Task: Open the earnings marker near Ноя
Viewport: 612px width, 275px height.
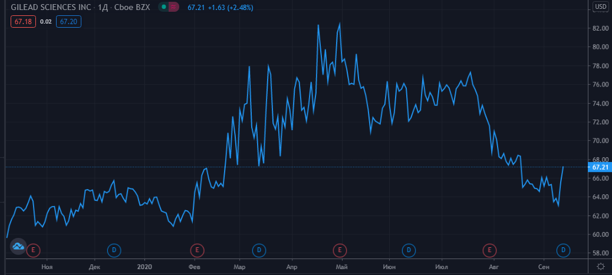Action: click(33, 250)
